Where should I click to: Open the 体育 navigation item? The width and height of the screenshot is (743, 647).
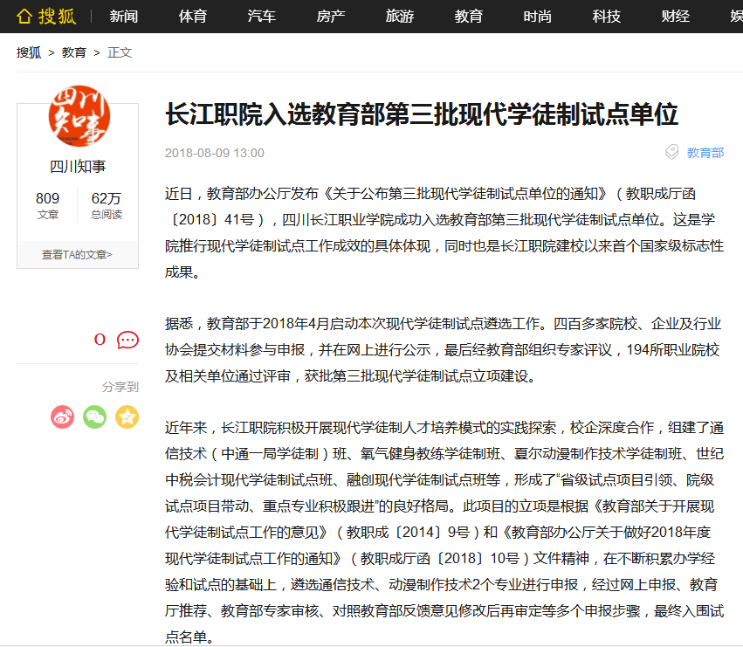click(193, 17)
